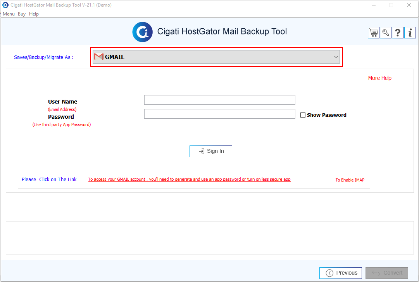419x282 pixels.
Task: Click the Sign In button
Action: 211,151
